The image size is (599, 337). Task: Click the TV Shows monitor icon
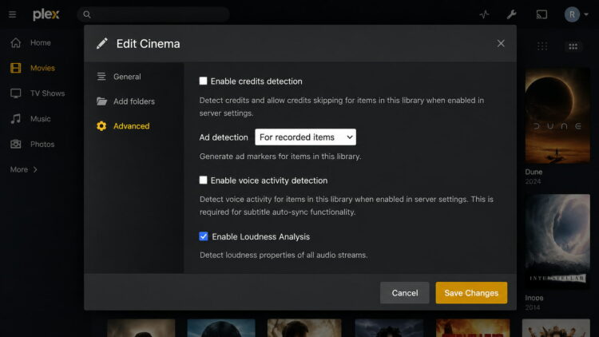(16, 93)
